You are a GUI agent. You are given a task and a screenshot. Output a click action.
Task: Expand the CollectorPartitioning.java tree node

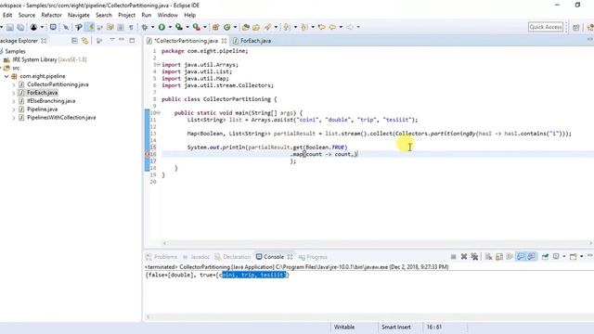14,84
